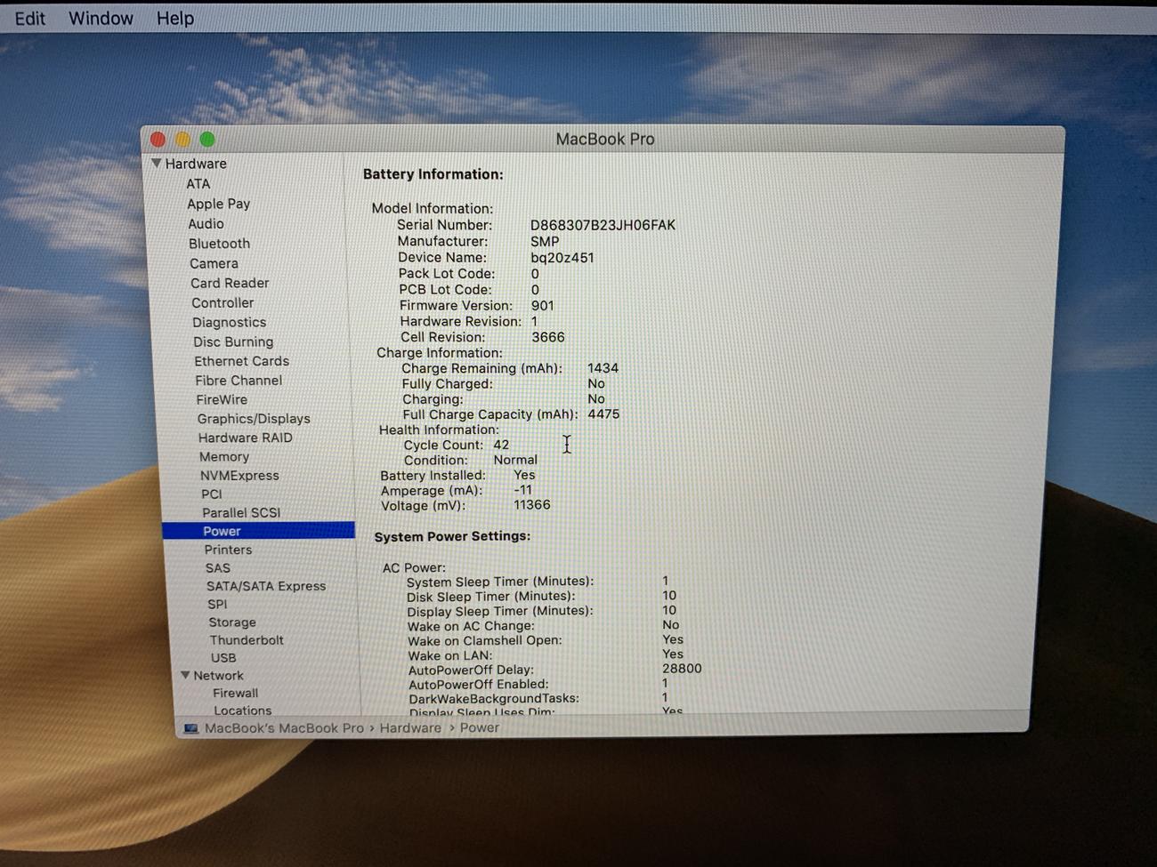Click the battery serial number D868307B23JH06FAK
Screen dimensions: 1157x867
coord(603,225)
